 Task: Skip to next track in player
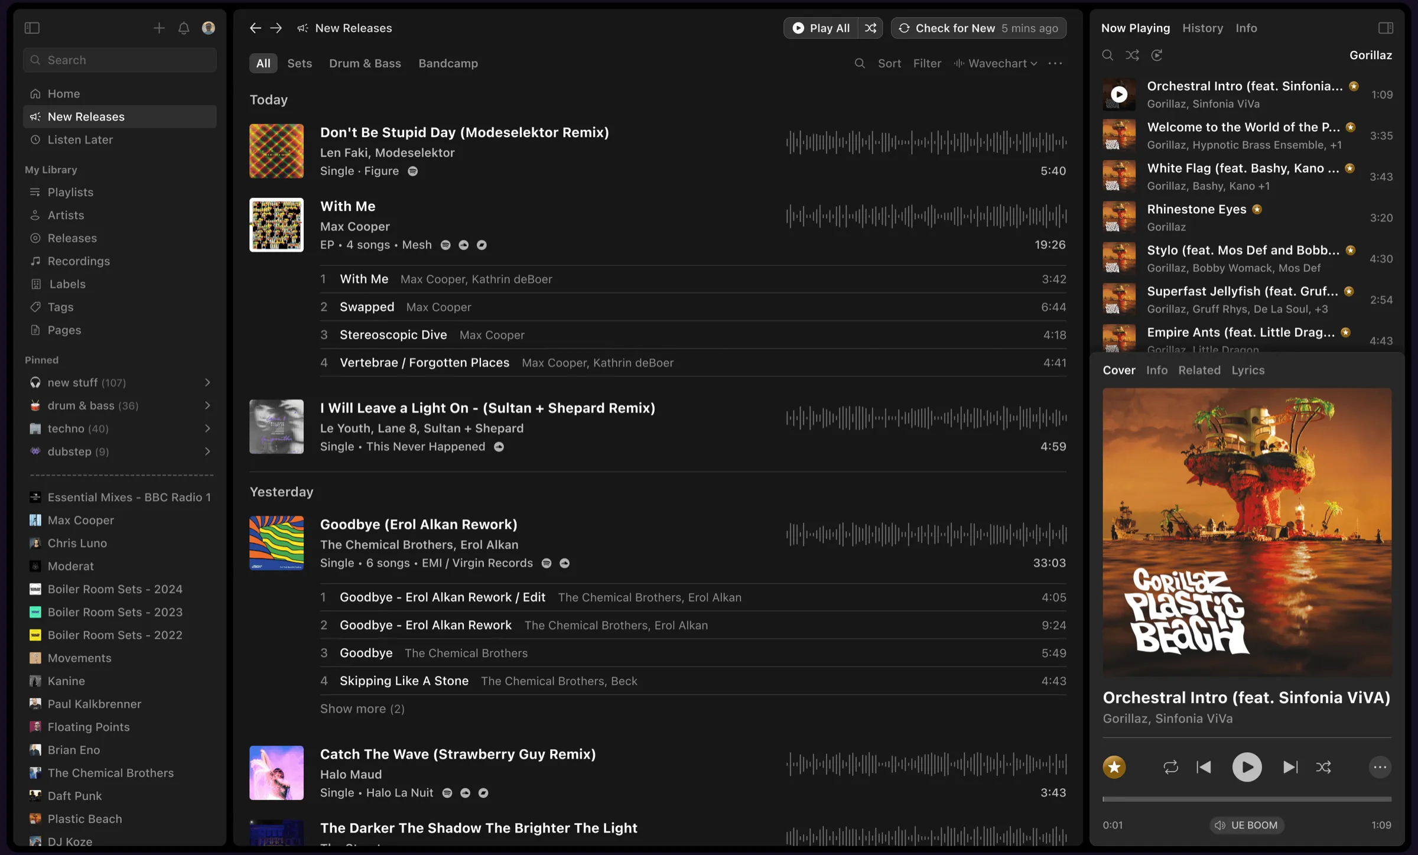[1290, 767]
